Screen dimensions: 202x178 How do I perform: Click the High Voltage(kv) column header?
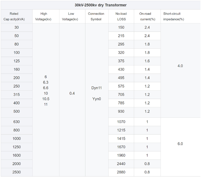pyautogui.click(x=46, y=16)
